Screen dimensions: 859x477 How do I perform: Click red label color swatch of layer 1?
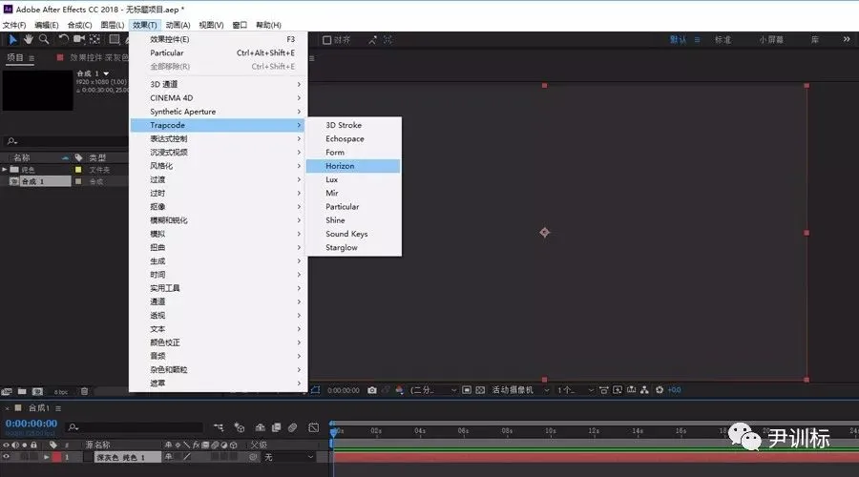point(56,457)
